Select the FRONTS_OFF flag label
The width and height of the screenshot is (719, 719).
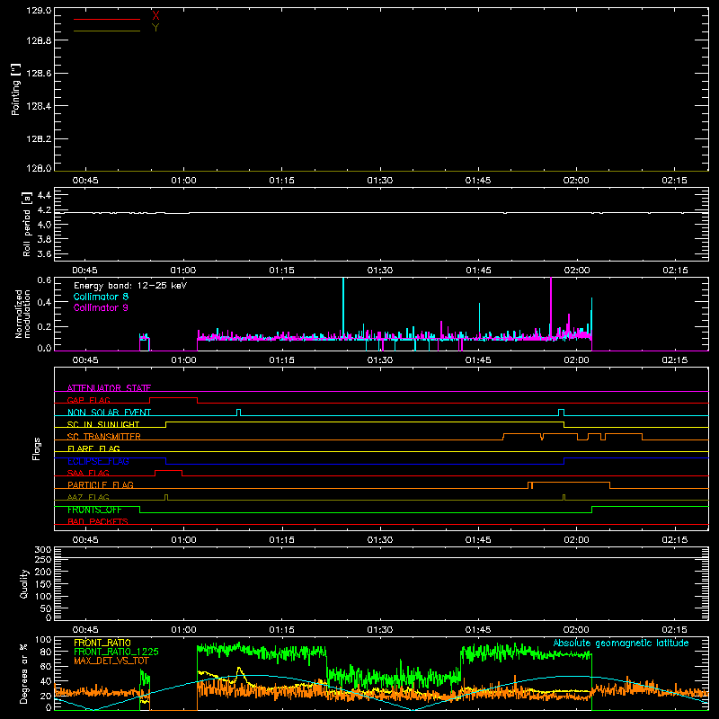[94, 510]
